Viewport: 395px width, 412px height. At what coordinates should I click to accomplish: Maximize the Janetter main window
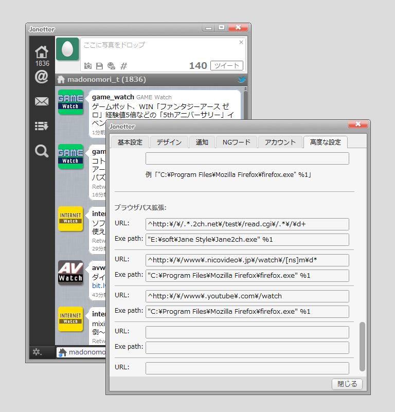(x=222, y=27)
